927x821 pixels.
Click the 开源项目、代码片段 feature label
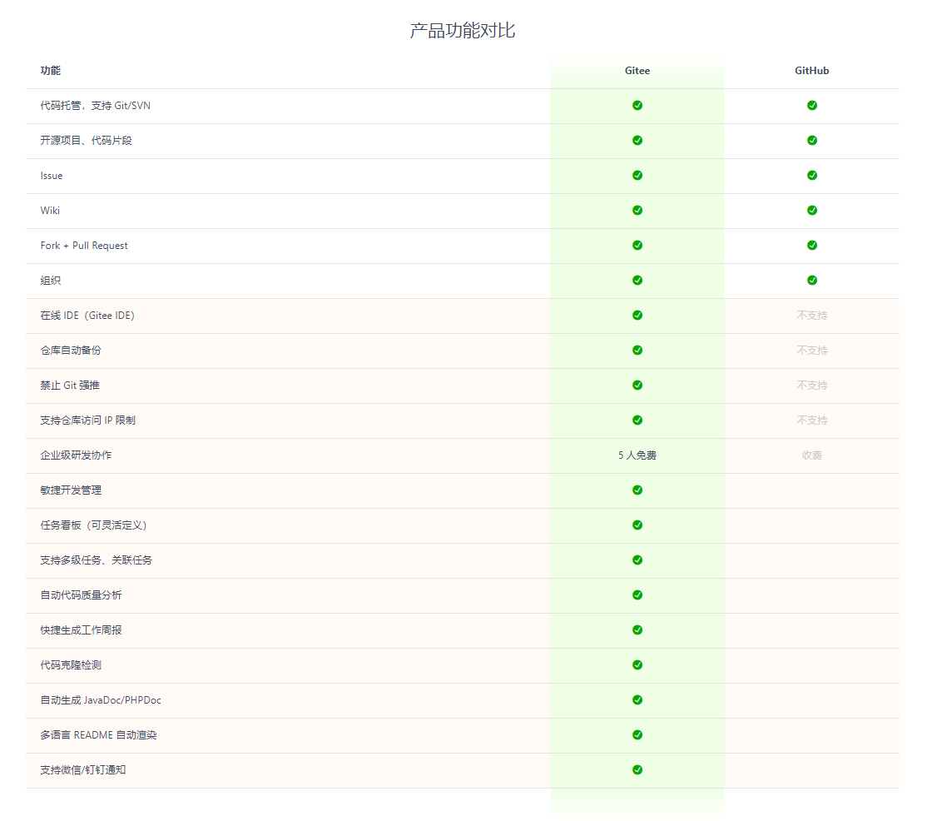[87, 140]
